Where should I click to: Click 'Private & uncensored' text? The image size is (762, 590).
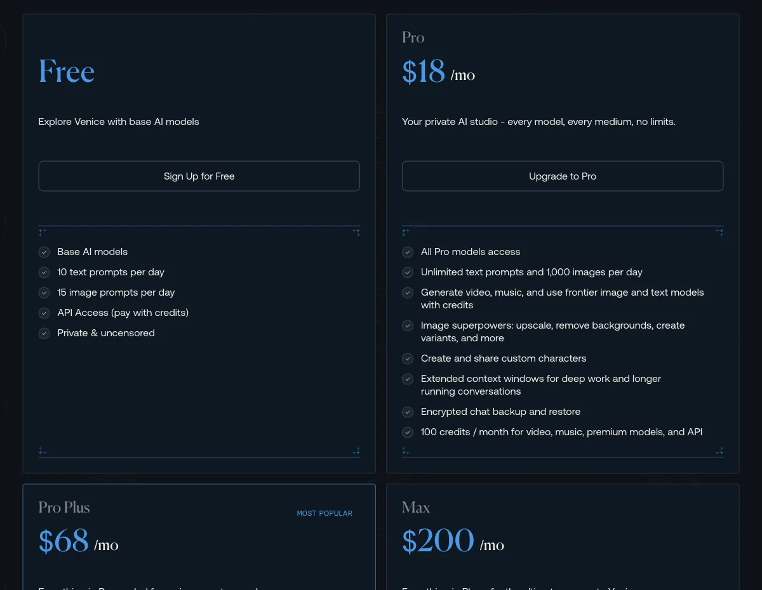click(106, 333)
